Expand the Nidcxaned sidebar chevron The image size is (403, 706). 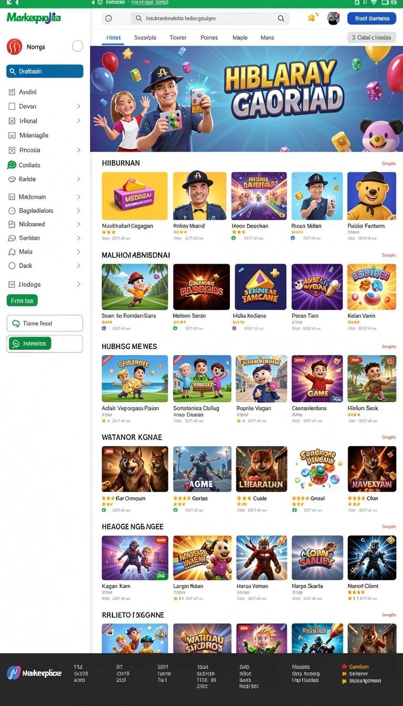click(x=79, y=224)
